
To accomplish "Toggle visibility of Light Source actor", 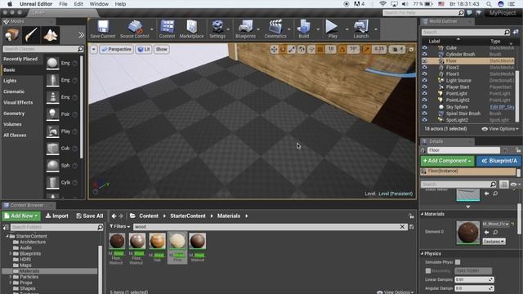I will click(x=425, y=80).
